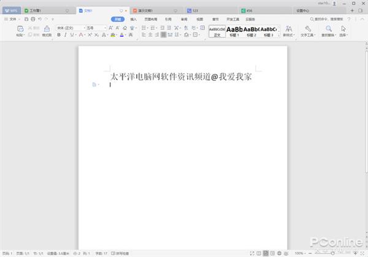This screenshot has width=368, height=257.
Task: Open New Style icon in ribbon
Action: tap(289, 29)
